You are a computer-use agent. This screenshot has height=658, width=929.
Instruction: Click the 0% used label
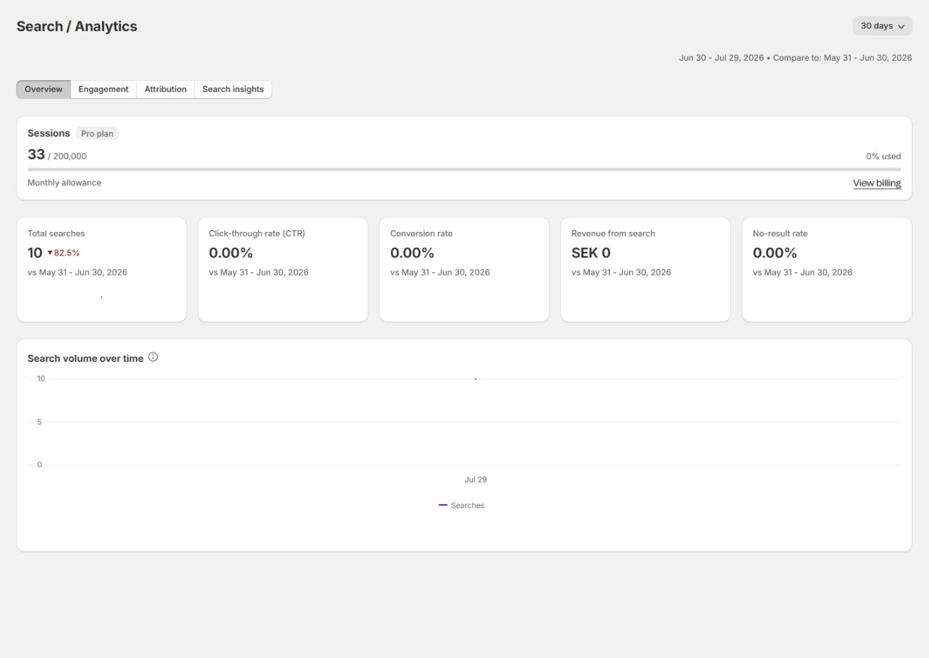coord(883,156)
